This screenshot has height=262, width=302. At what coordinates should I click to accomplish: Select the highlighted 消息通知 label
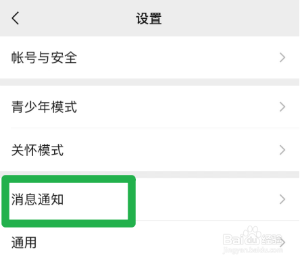pos(38,199)
